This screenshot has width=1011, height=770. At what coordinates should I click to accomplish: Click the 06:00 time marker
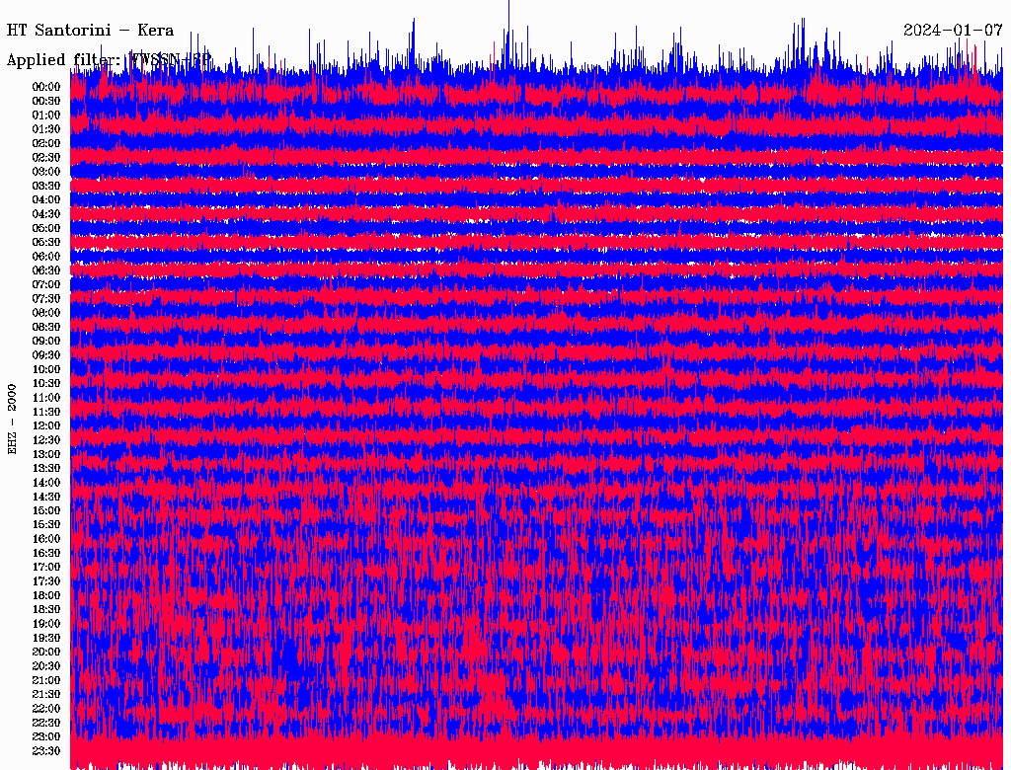(46, 257)
